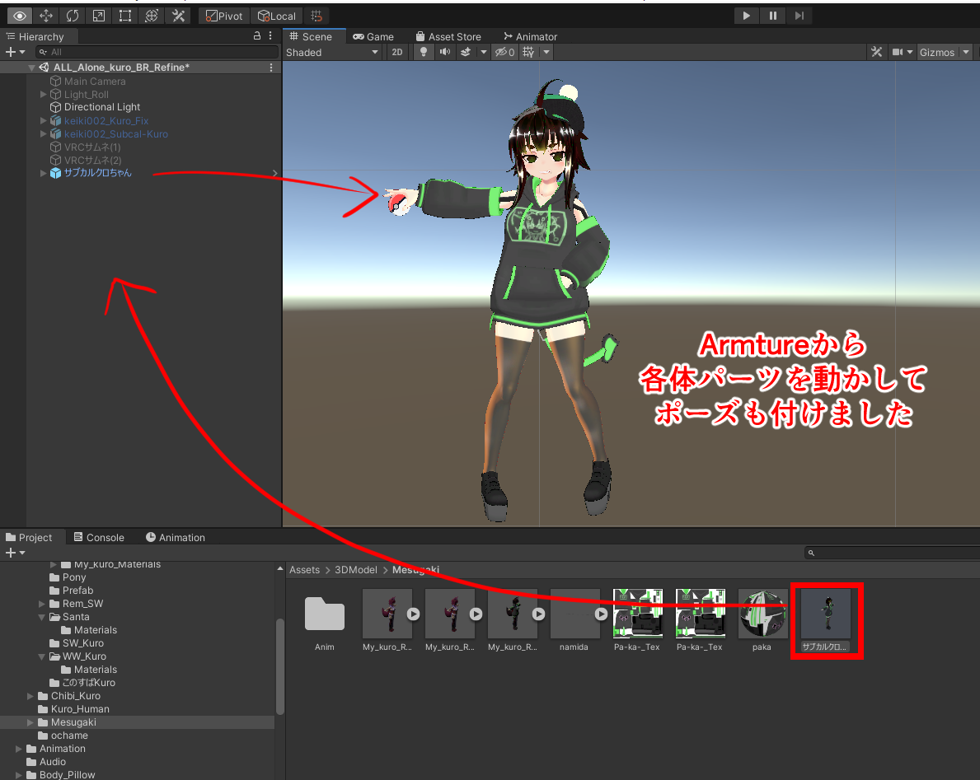The height and width of the screenshot is (780, 980).
Task: Select the Rotate tool
Action: coord(73,16)
